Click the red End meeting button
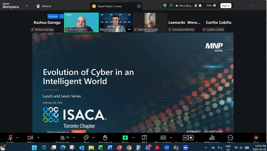The width and height of the screenshot is (267, 151). tap(256, 138)
